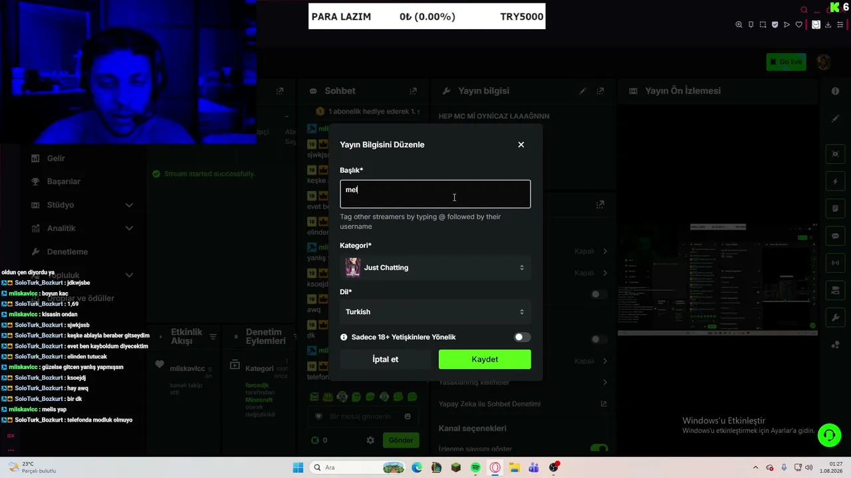Screen dimensions: 851x478
Task: Click the İptal et button
Action: point(386,359)
